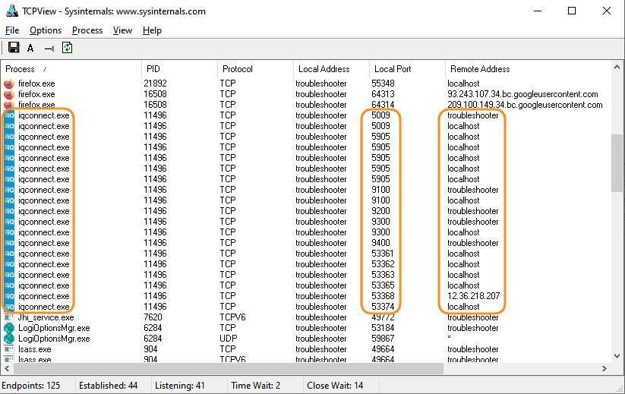Open the Help menu
The image size is (625, 394).
pos(152,30)
